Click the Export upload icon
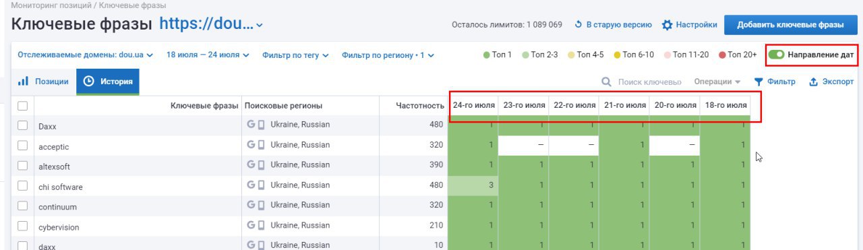Viewport: 863px width, 250px height. pyautogui.click(x=813, y=82)
